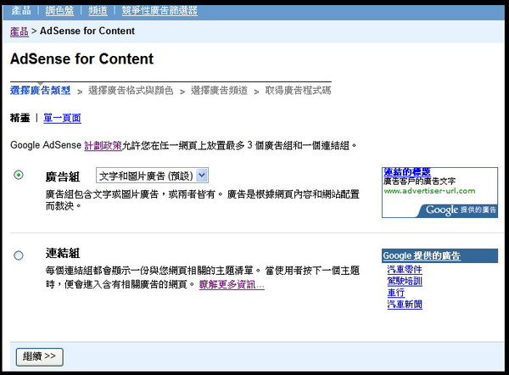
Task: Switch to the 頻道 tab
Action: tap(98, 10)
